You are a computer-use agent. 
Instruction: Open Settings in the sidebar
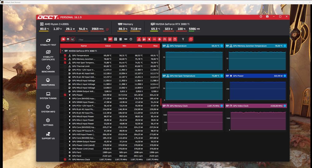(x=48, y=122)
